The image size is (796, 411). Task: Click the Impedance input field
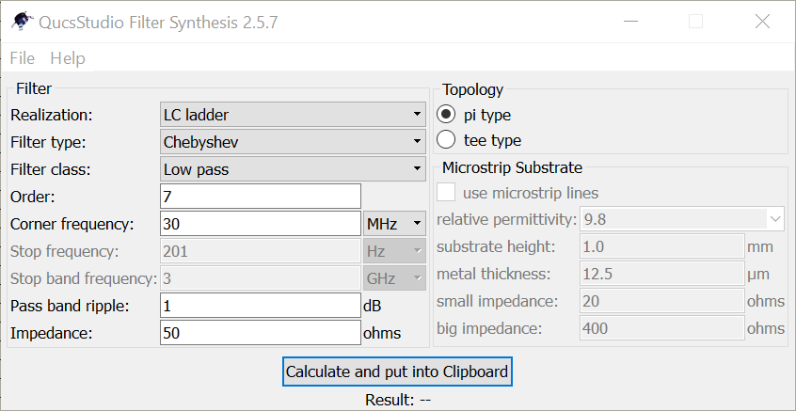pyautogui.click(x=261, y=333)
